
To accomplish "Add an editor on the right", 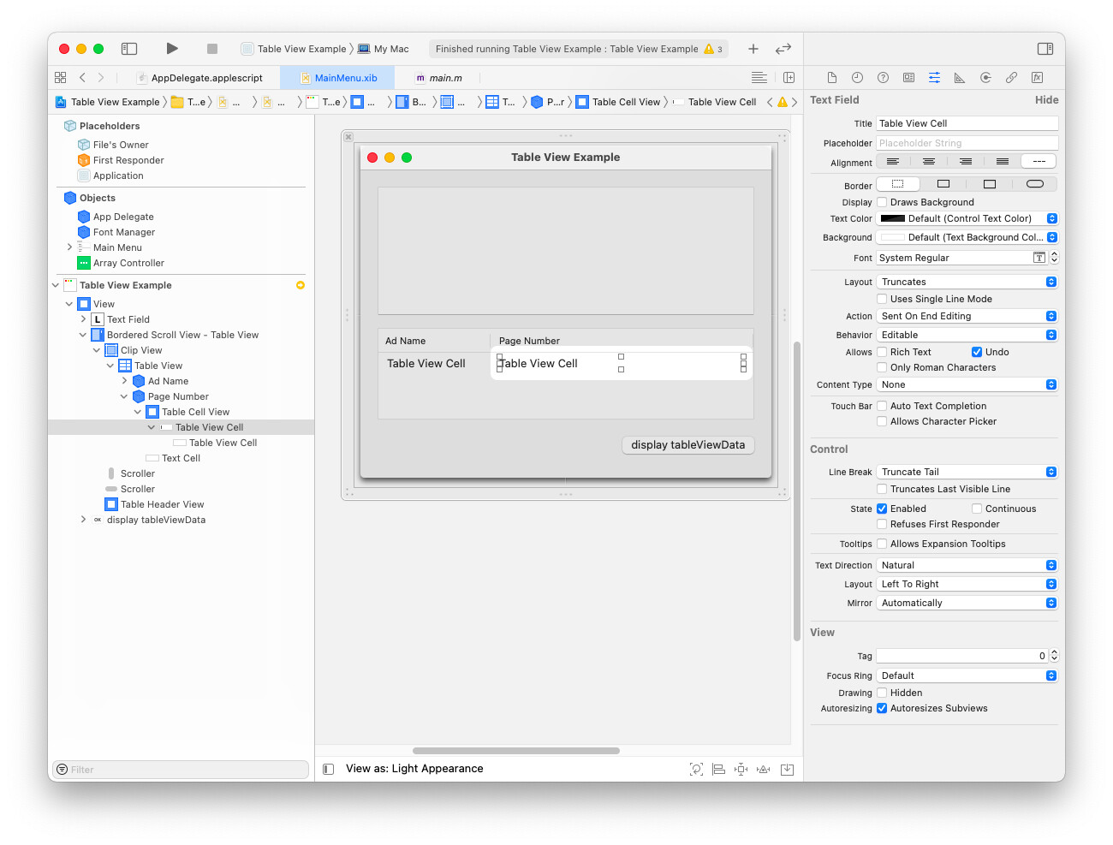I will point(789,77).
